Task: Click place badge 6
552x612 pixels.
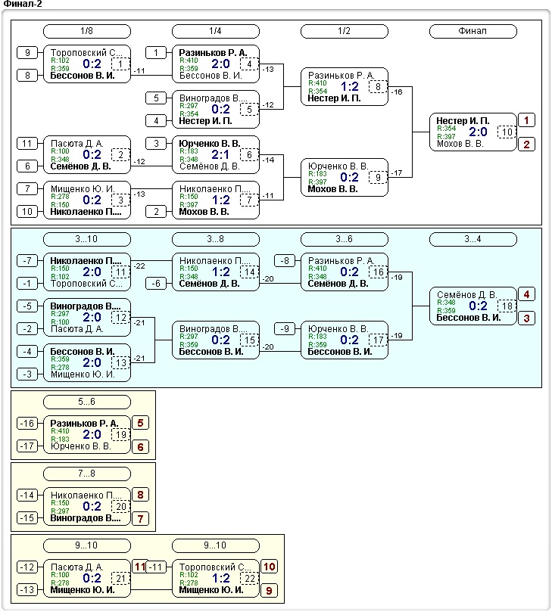Action: (x=140, y=447)
